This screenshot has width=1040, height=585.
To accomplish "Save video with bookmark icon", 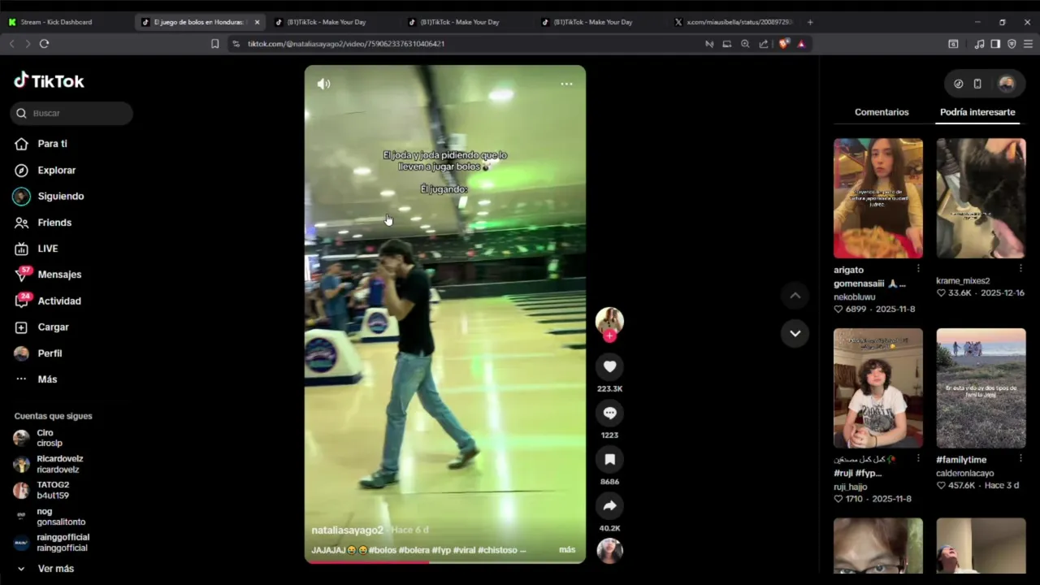I will click(609, 460).
